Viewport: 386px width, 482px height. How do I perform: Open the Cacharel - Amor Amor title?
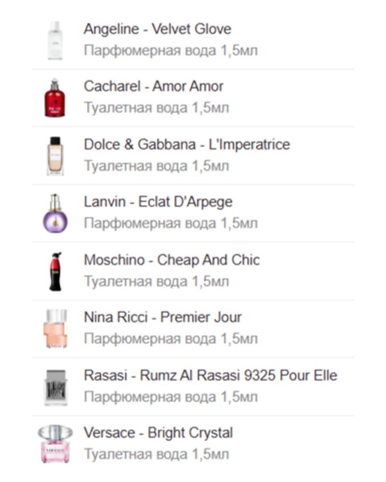[153, 87]
